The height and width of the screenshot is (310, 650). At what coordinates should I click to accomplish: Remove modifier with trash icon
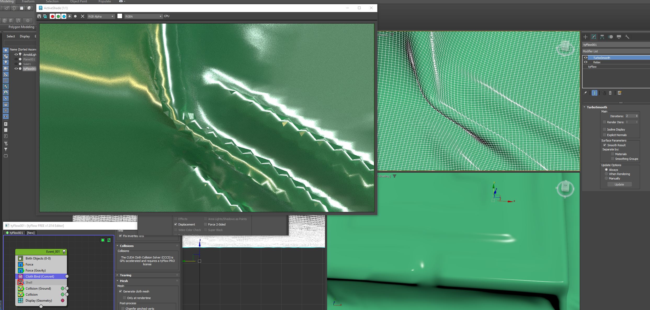coord(610,93)
